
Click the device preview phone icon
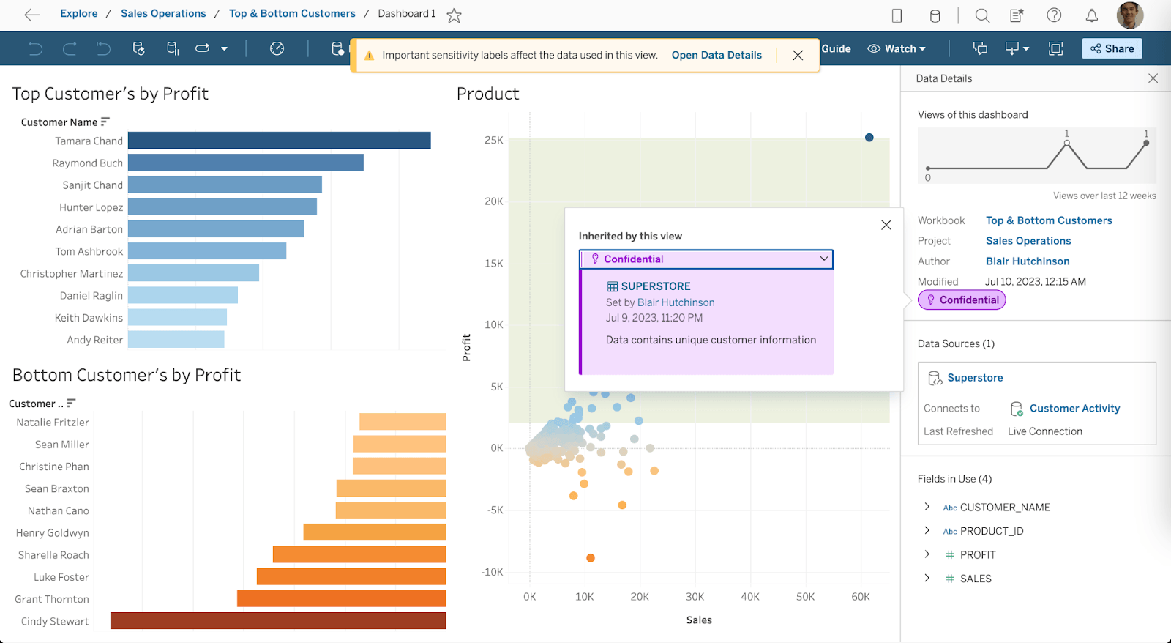(x=897, y=15)
